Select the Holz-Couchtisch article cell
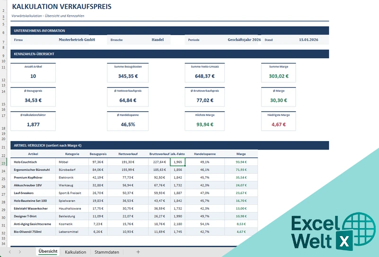Viewport: 379px width, 257px height. point(33,162)
